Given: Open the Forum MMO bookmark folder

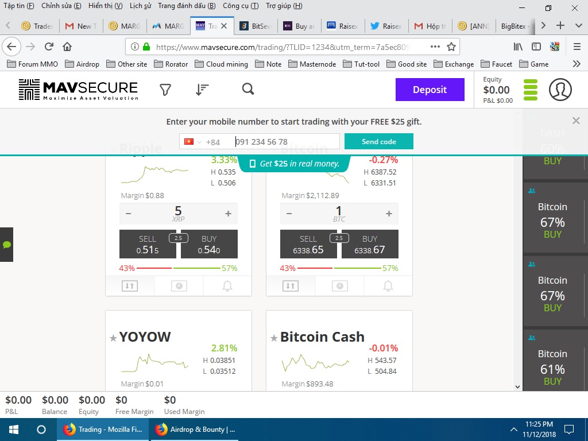Looking at the screenshot, I should tap(33, 64).
